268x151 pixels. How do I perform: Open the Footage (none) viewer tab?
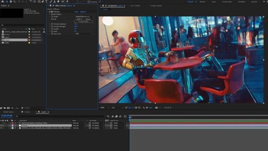pyautogui.click(x=156, y=5)
